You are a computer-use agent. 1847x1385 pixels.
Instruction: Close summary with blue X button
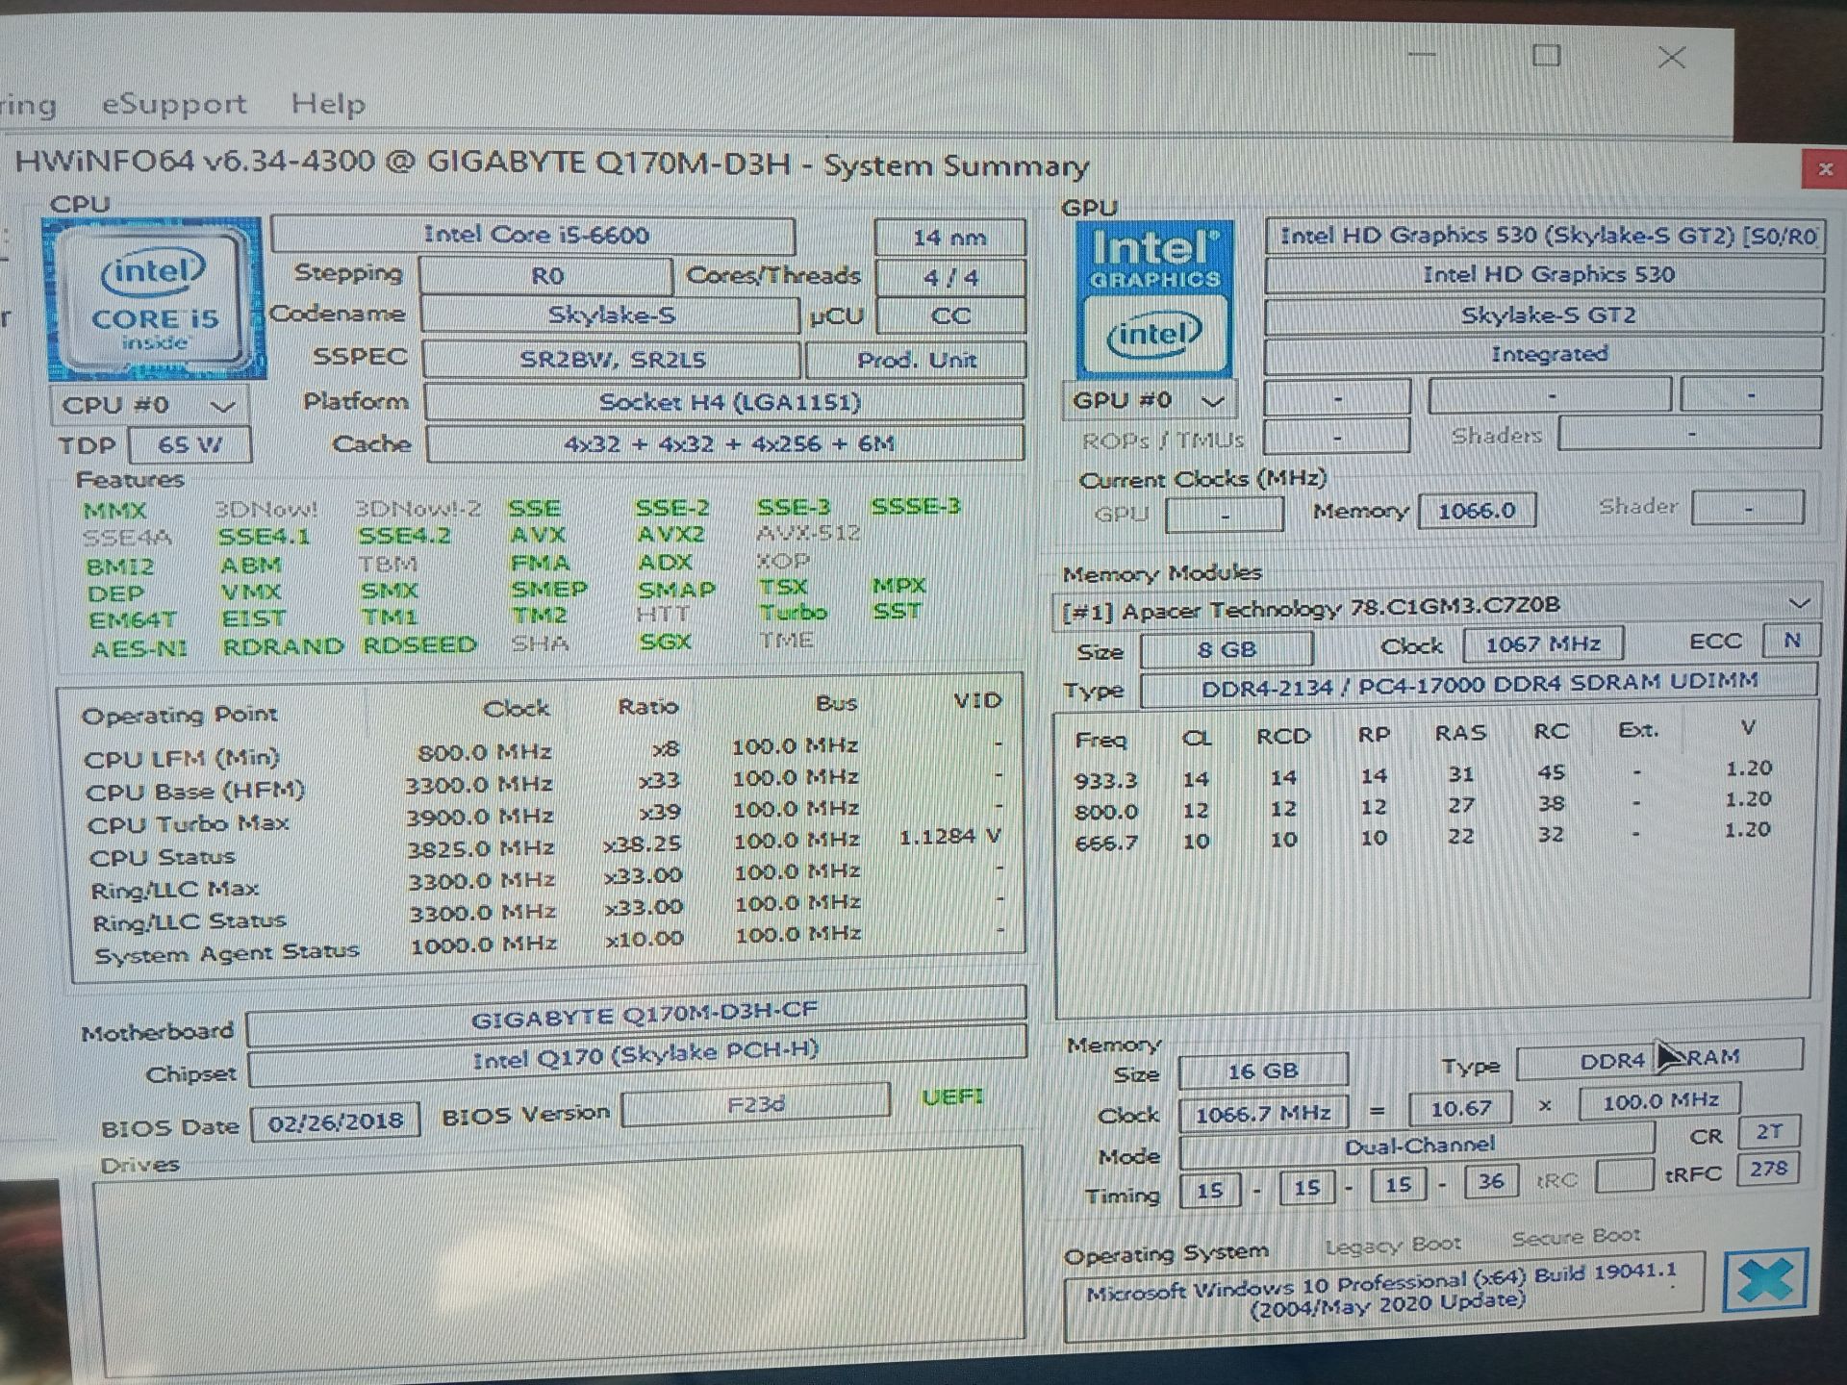1765,1280
